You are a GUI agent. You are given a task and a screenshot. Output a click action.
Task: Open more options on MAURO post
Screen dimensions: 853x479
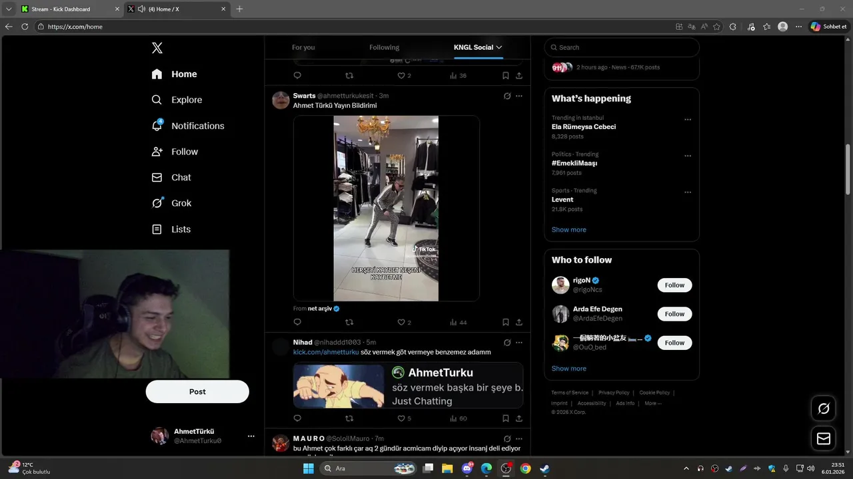(519, 438)
